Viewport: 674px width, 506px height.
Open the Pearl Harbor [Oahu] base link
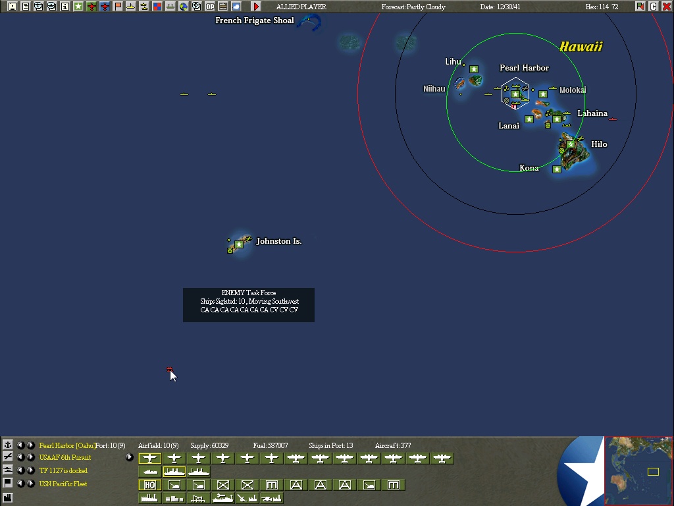point(66,445)
